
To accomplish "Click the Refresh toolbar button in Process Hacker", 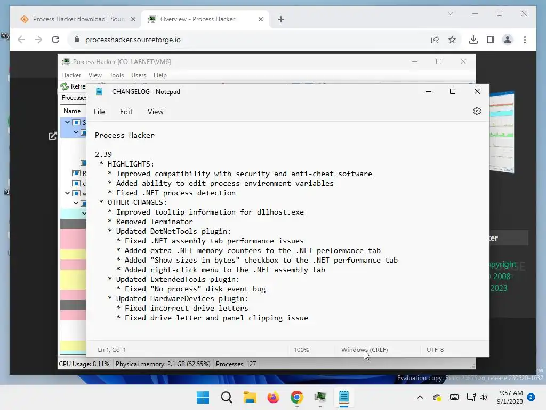I will pos(73,86).
